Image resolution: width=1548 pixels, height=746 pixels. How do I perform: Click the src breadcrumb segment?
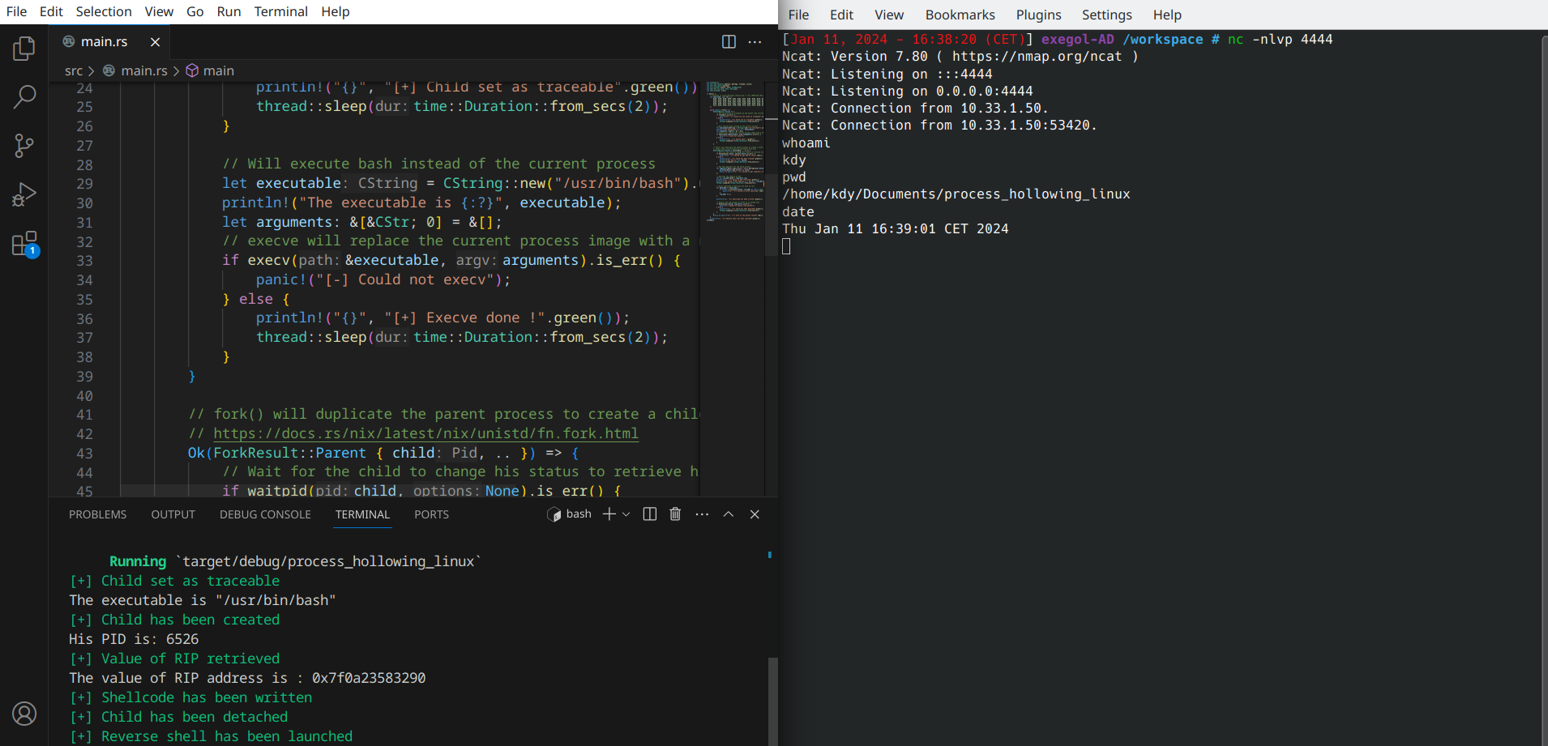coord(73,71)
